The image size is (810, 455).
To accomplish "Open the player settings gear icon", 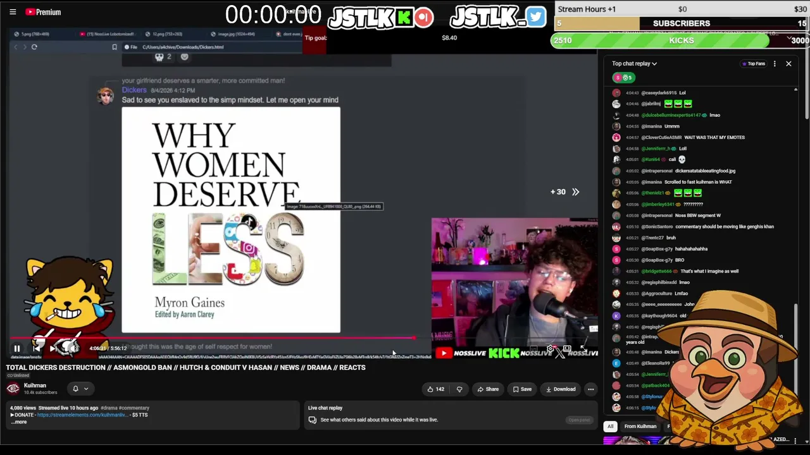I will pos(551,348).
